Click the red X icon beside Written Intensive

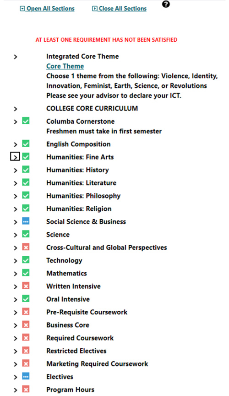(26, 286)
